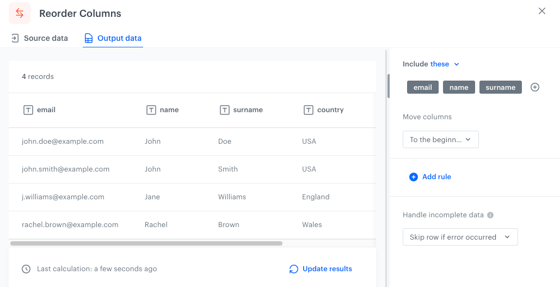
Task: Click the text type icon for email column
Action: click(x=28, y=110)
